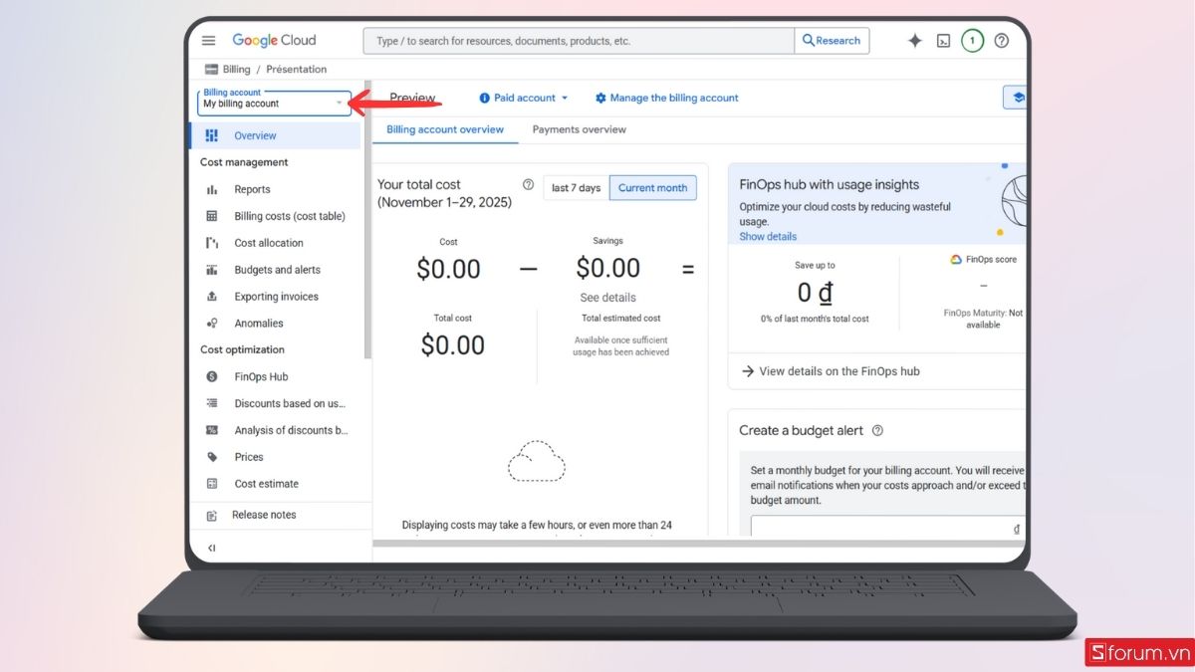Open Prices menu item
This screenshot has width=1195, height=672.
[x=274, y=457]
